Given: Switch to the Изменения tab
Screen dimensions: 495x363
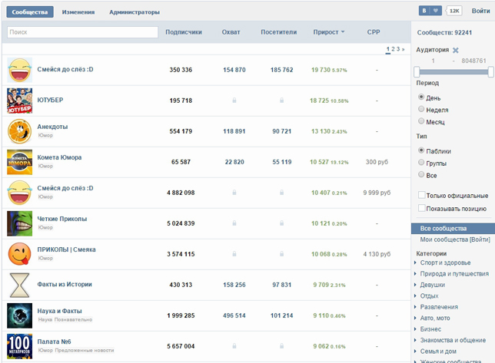Looking at the screenshot, I should click(78, 12).
